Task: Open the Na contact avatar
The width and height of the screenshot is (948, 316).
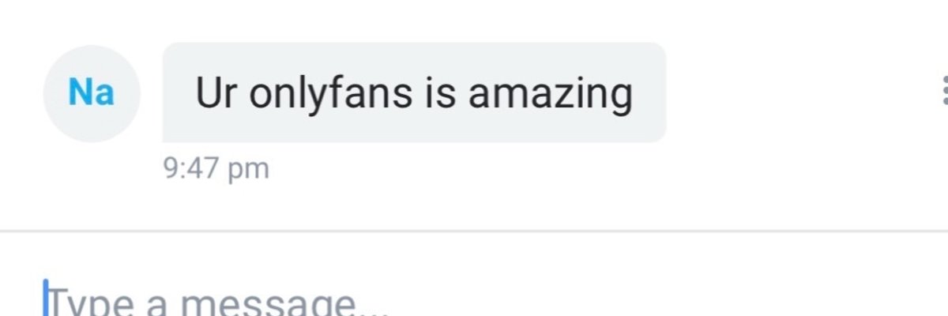Action: [92, 93]
